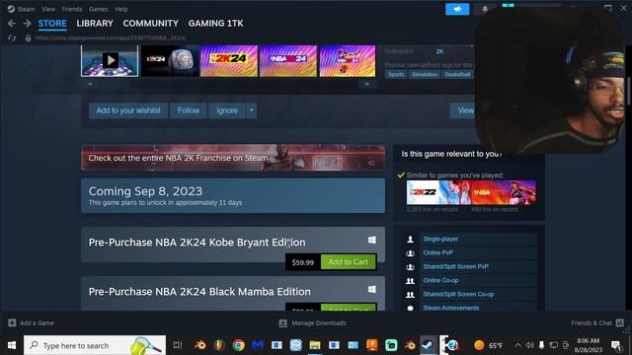Follow NBA 2K24

tap(189, 110)
